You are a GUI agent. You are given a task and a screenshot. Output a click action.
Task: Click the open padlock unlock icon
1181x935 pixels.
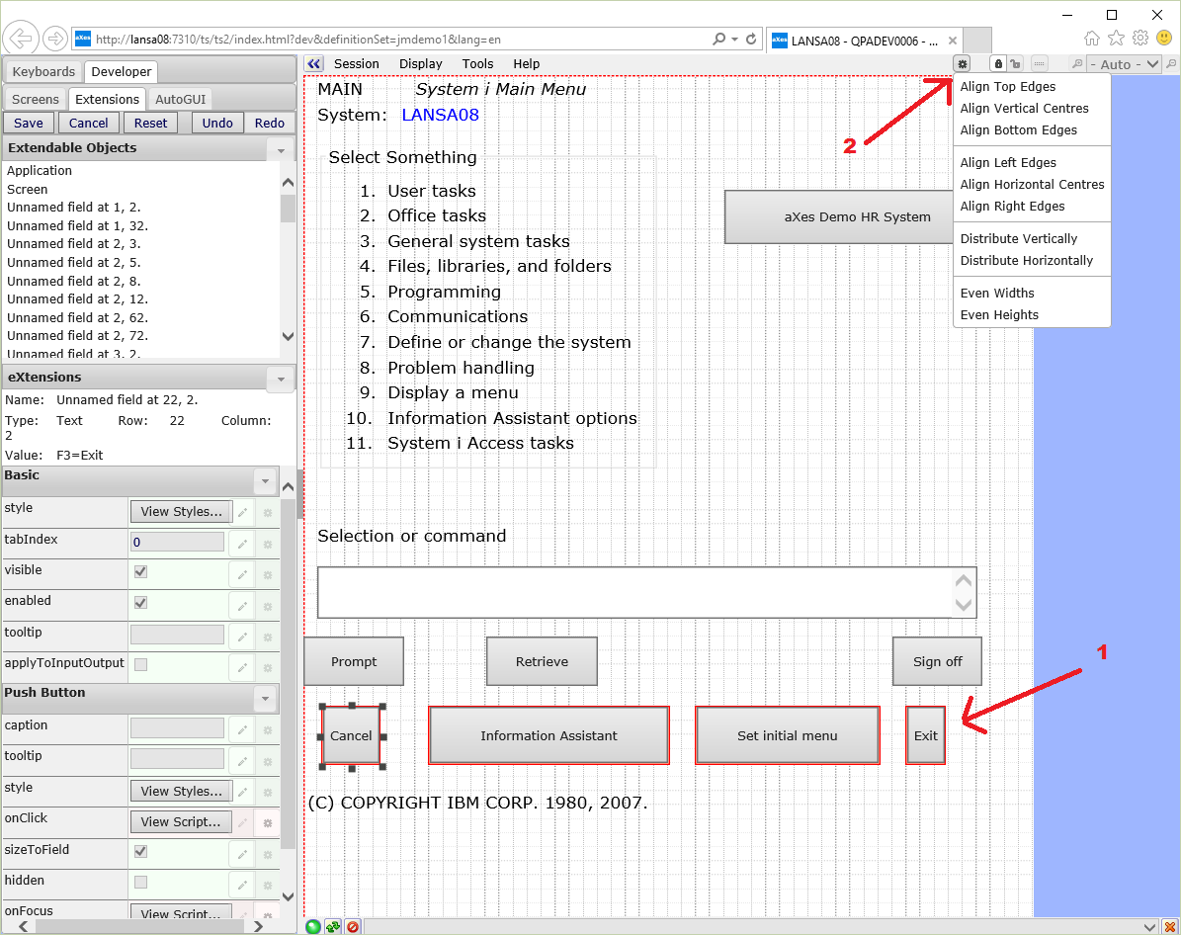click(x=1015, y=64)
